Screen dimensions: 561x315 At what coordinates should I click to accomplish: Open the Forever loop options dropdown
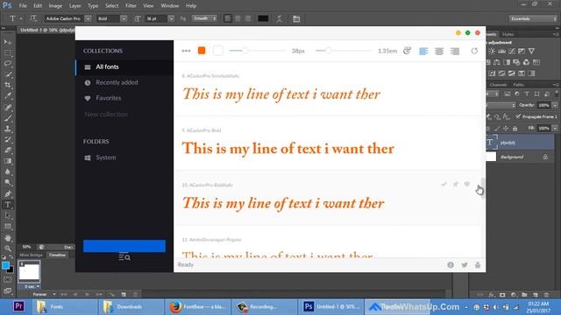[x=53, y=294]
